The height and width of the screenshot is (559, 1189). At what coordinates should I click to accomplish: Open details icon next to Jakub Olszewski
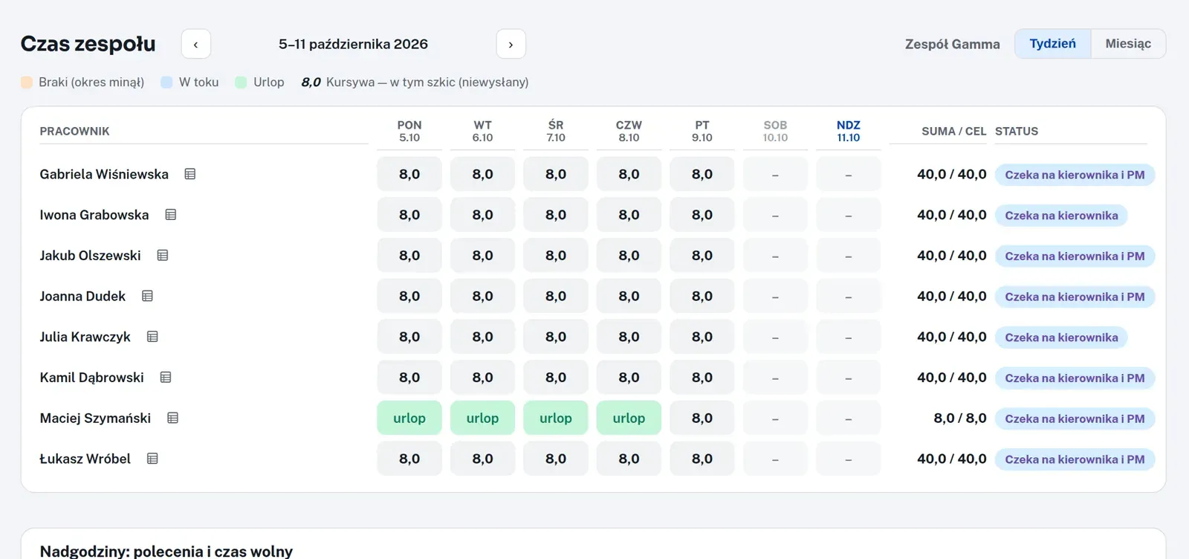click(x=163, y=256)
